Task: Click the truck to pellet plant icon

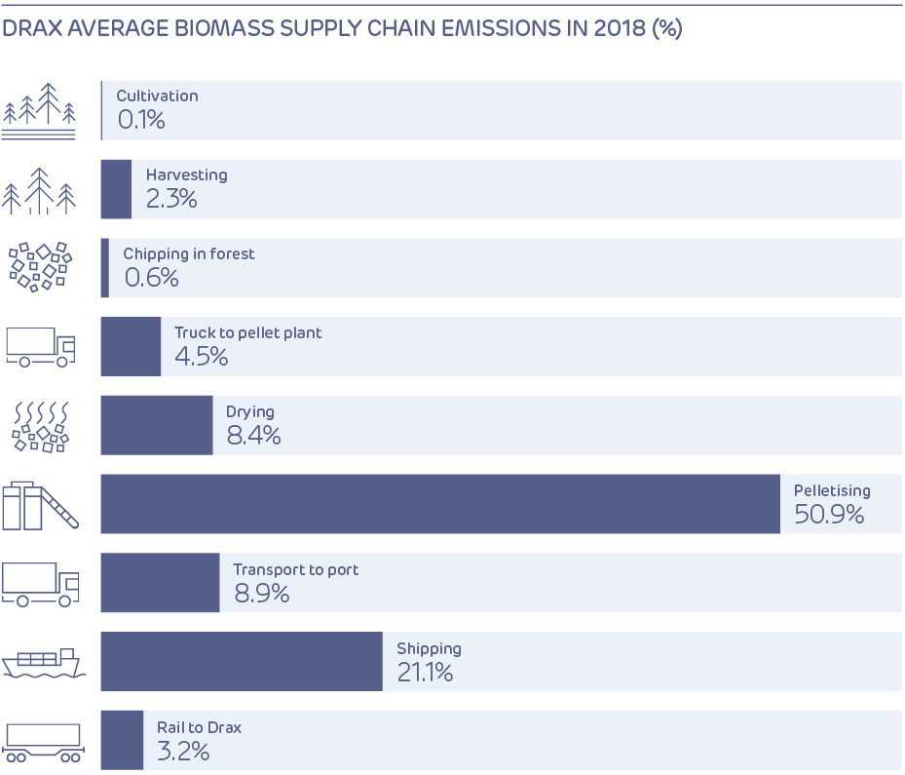Action: pos(40,347)
